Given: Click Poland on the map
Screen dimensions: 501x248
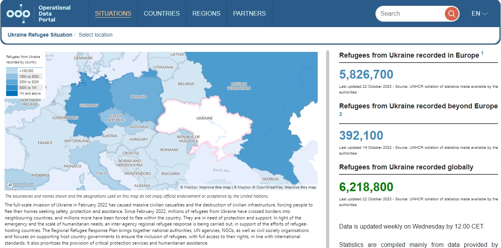Looking at the screenshot, I should [x=138, y=97].
